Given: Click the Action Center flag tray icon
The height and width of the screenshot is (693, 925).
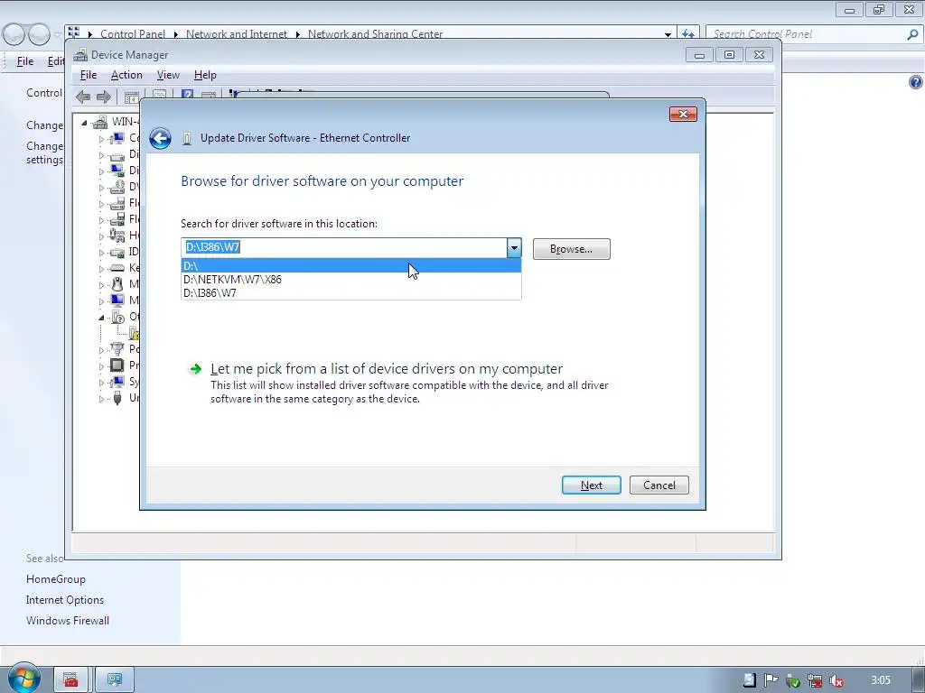Looking at the screenshot, I should tap(771, 680).
